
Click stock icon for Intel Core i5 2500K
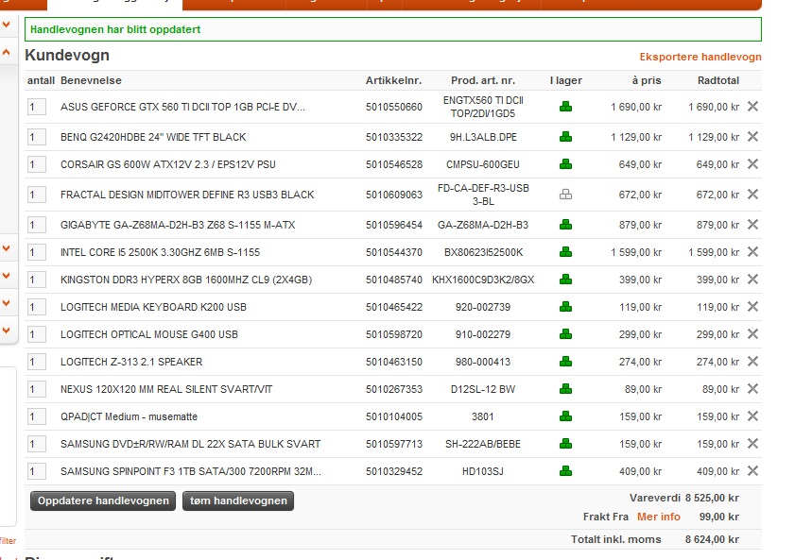566,251
